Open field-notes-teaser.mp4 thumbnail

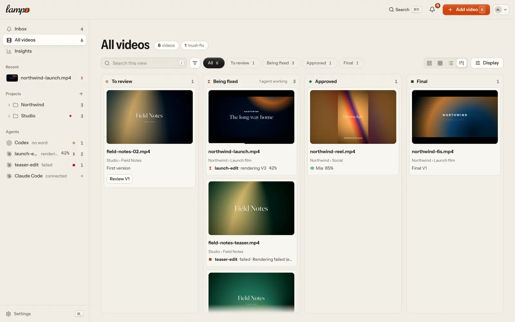tap(251, 208)
